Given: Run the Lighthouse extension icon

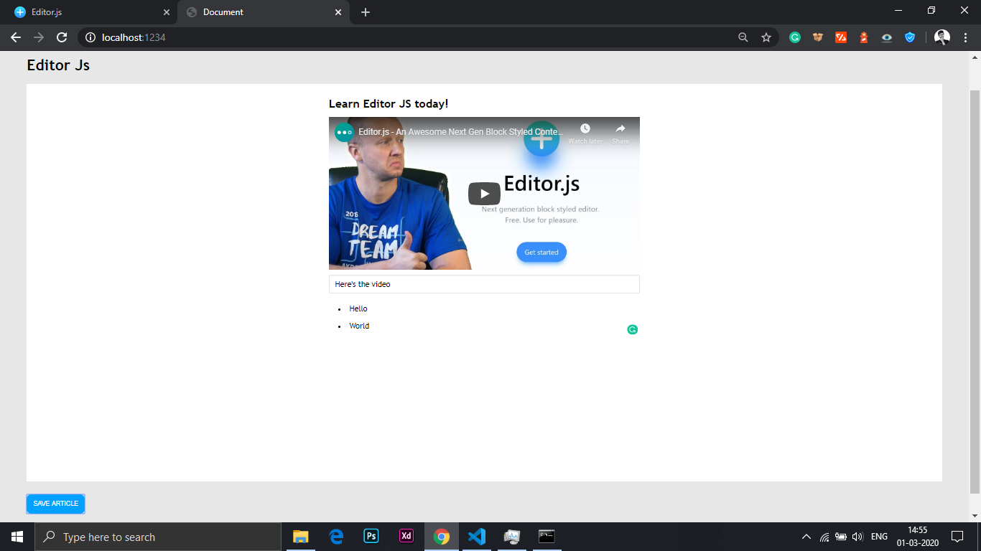Looking at the screenshot, I should tap(863, 37).
